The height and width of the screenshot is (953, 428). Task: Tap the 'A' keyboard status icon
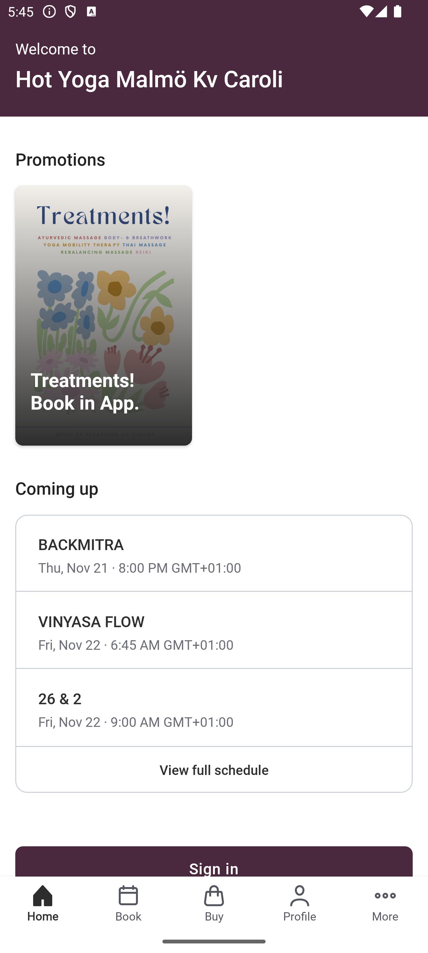[91, 12]
